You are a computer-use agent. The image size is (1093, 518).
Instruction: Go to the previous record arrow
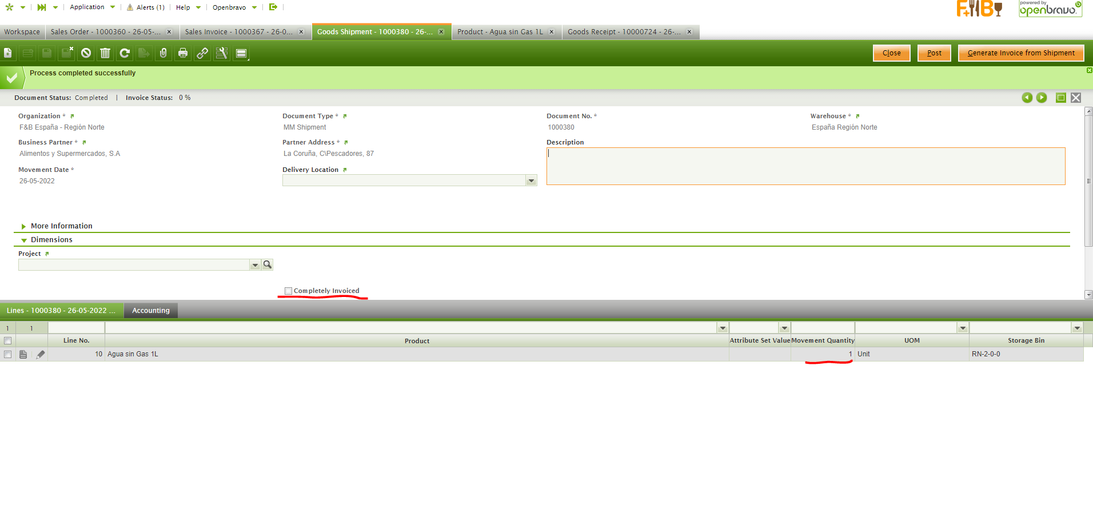point(1027,98)
